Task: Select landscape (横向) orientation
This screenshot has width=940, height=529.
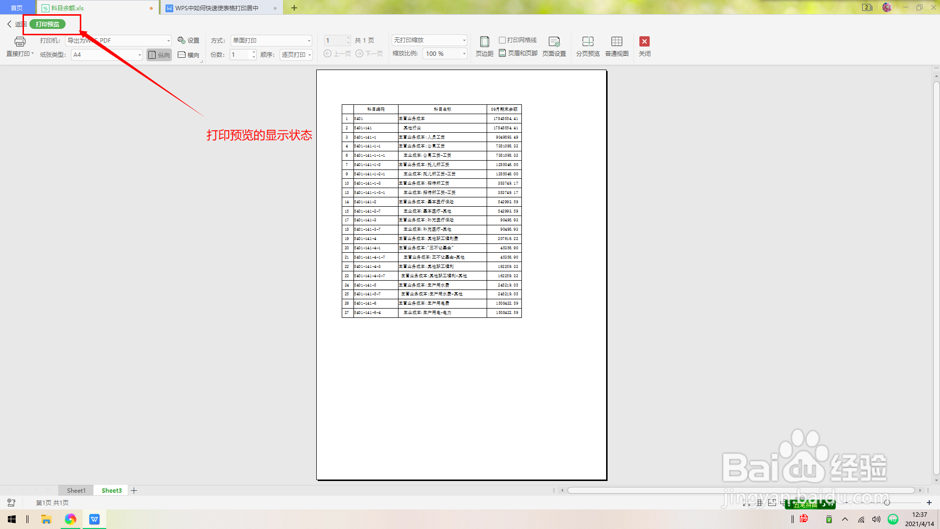Action: coord(188,55)
